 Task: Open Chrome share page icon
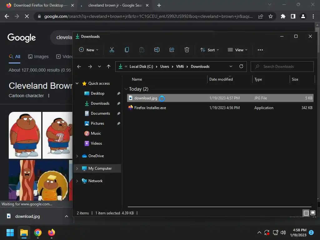click(260, 16)
